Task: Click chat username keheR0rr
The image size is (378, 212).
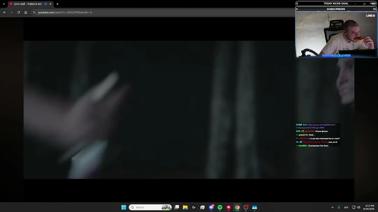Action: pyautogui.click(x=303, y=146)
